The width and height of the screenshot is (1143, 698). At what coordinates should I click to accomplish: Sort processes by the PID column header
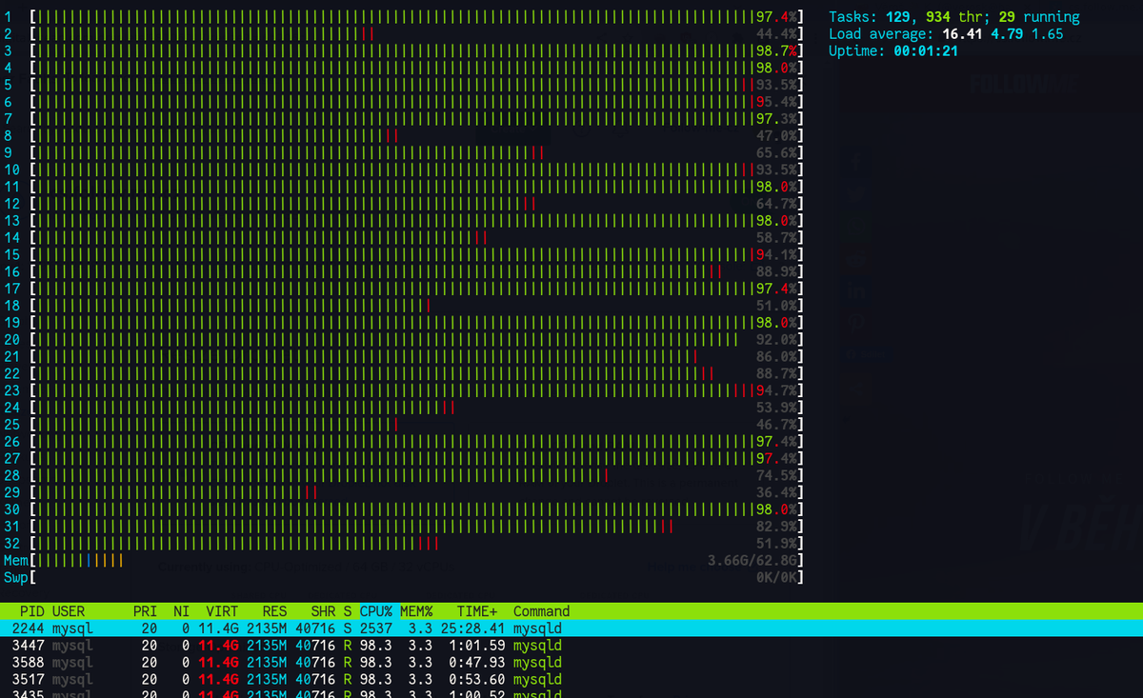(x=34, y=611)
